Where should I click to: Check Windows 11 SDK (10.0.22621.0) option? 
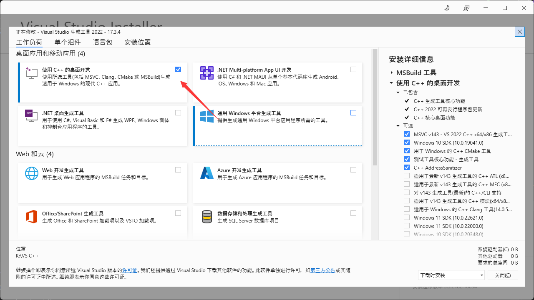407,217
